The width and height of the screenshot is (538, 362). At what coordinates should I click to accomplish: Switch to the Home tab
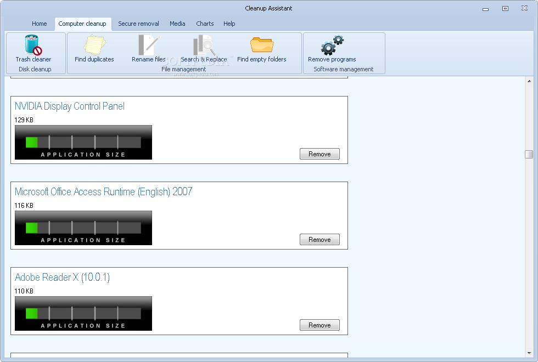39,24
